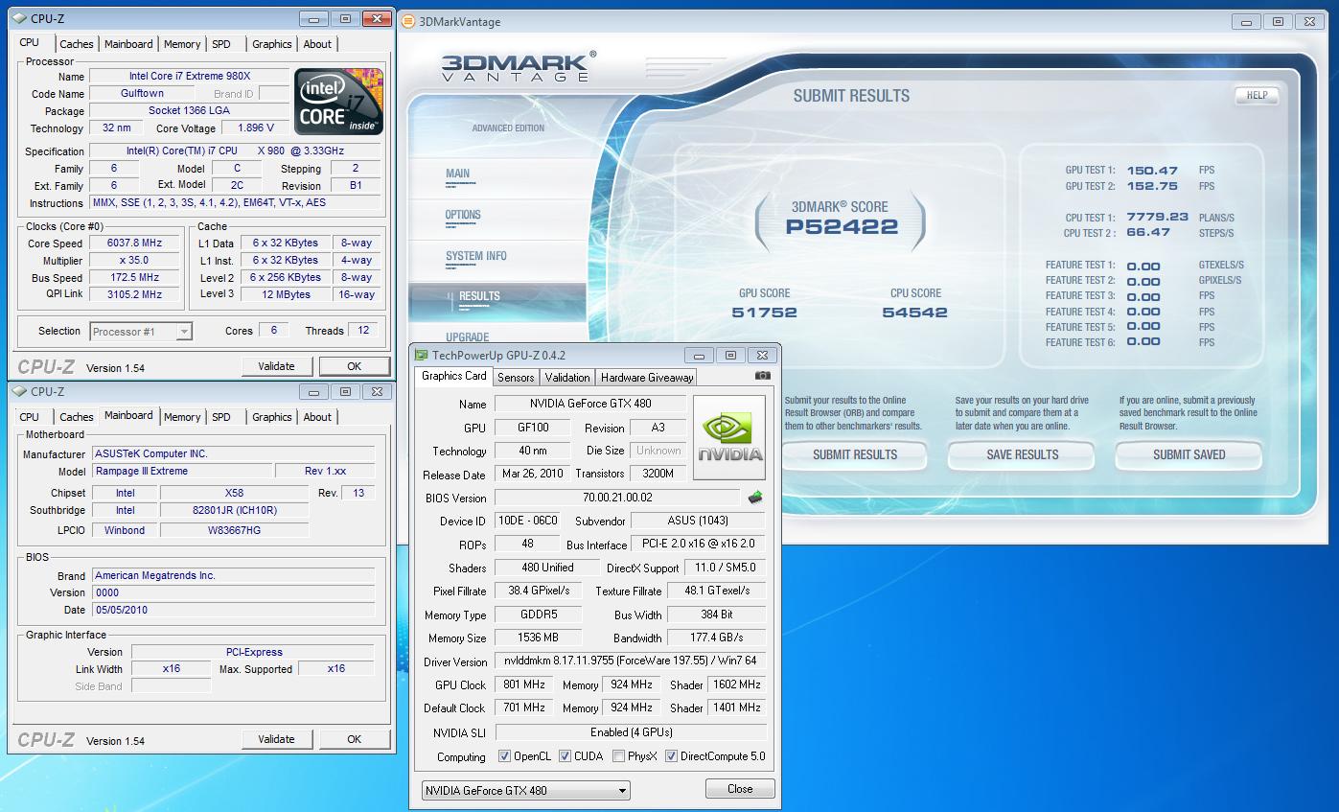The image size is (1339, 812).
Task: Click the HELP button in 3DMark
Action: click(1257, 95)
